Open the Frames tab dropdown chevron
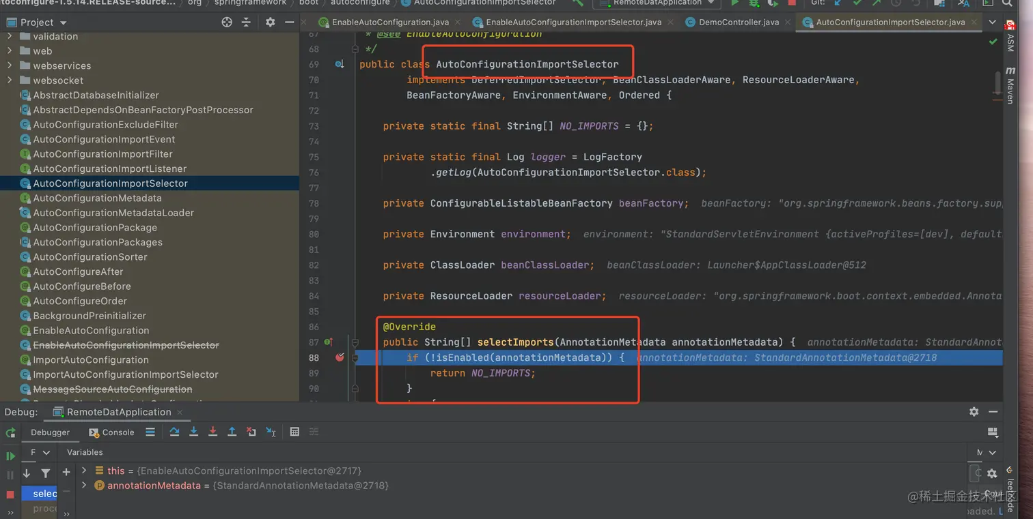Screen dimensions: 1033x519 pos(46,452)
